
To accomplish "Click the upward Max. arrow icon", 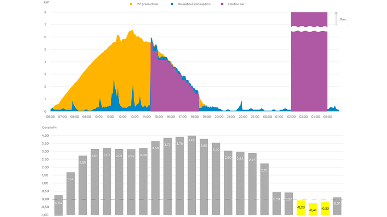I will [336, 20].
